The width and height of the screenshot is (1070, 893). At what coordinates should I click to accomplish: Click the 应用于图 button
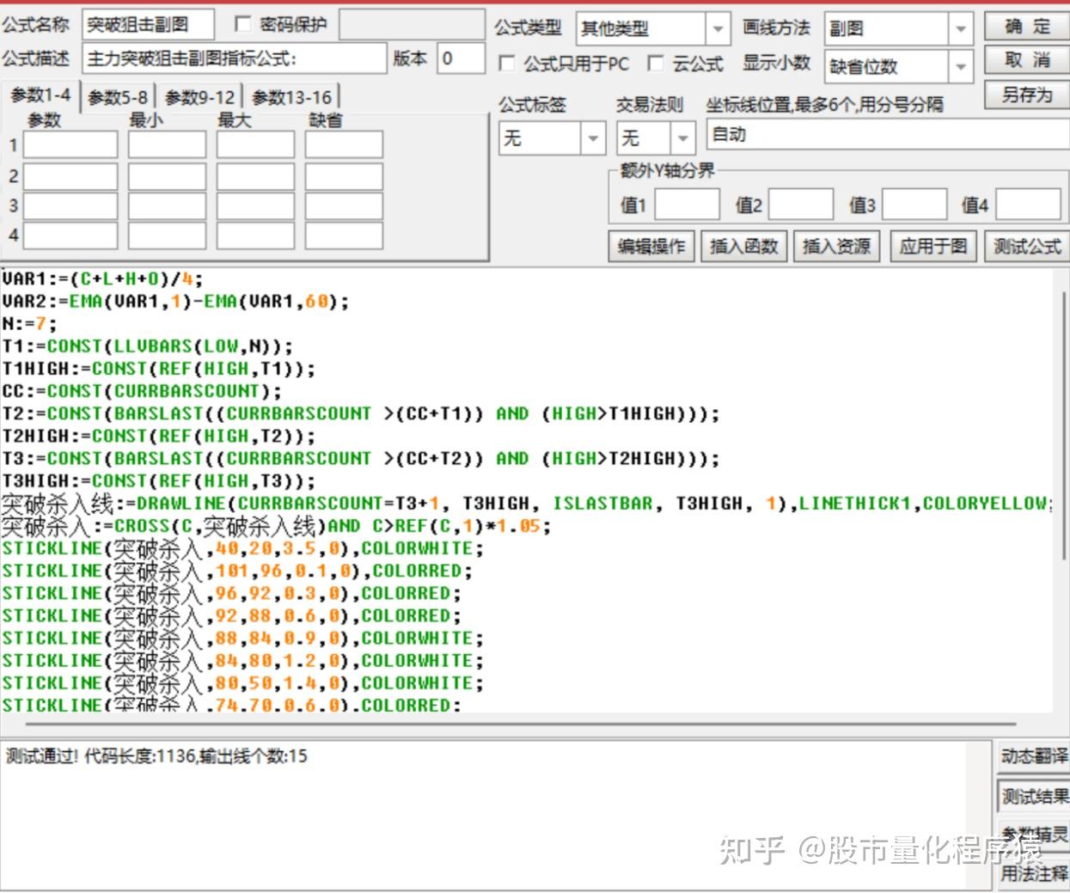click(x=933, y=247)
